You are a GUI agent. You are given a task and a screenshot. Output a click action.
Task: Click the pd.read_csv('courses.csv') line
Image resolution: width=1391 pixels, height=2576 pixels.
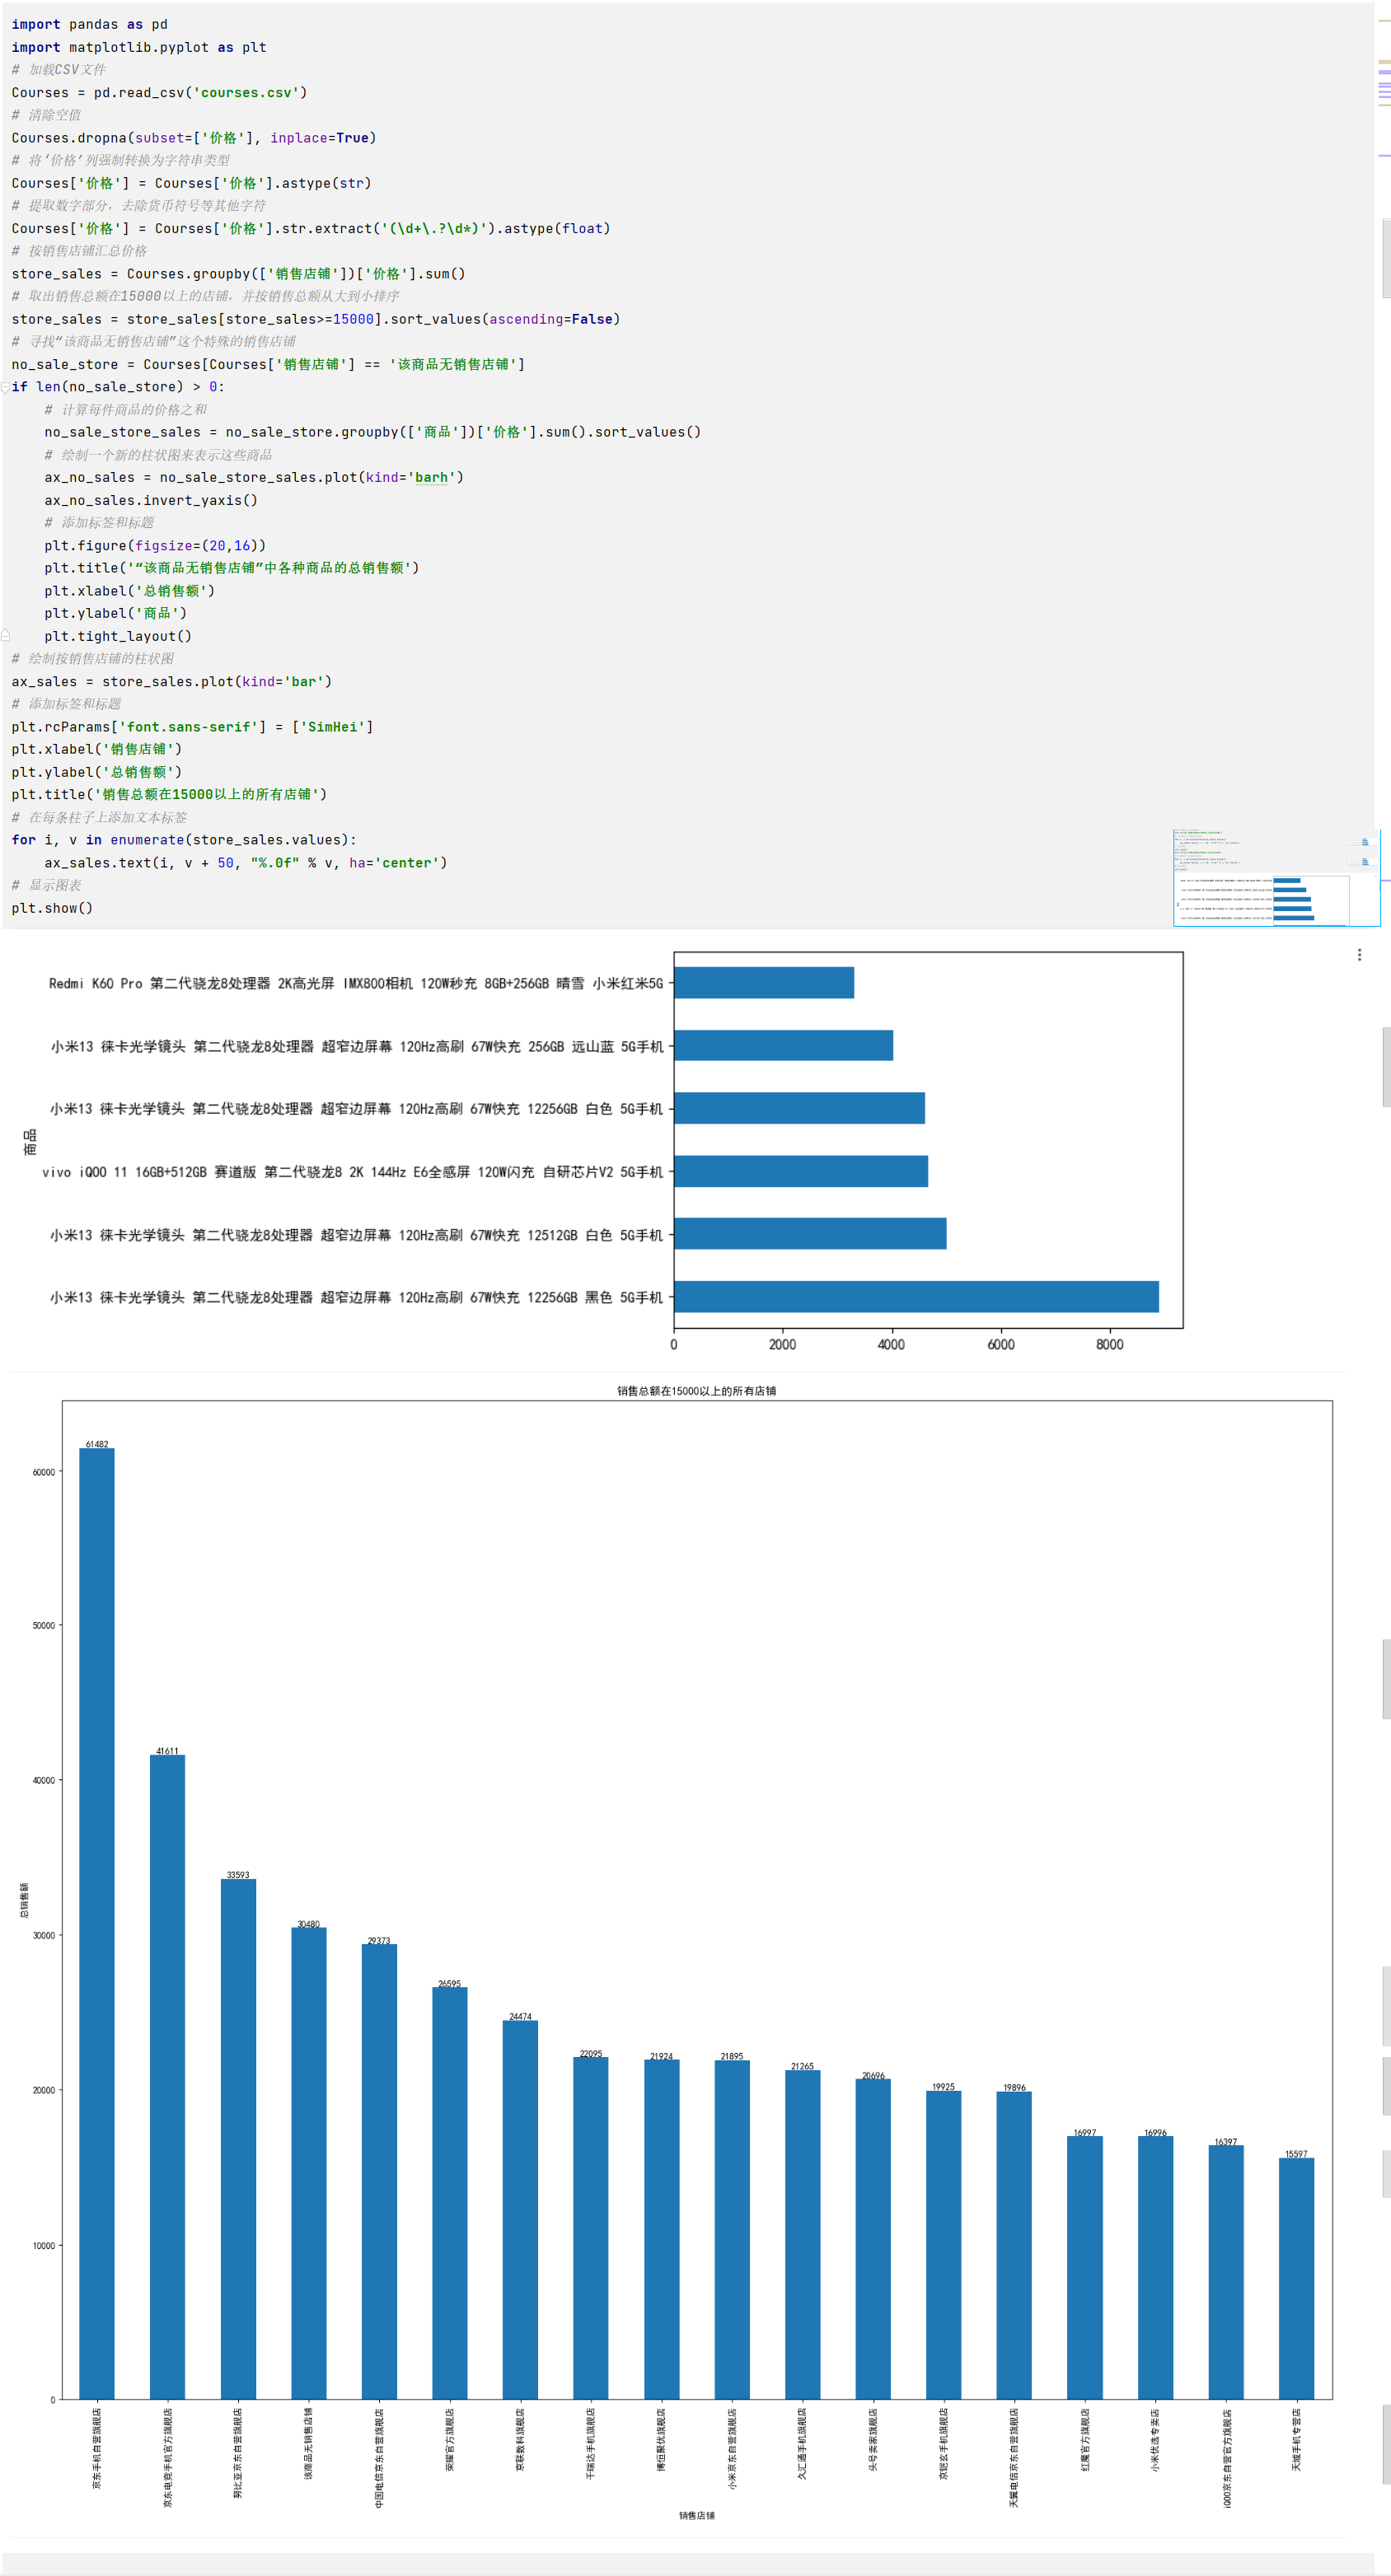[x=160, y=92]
